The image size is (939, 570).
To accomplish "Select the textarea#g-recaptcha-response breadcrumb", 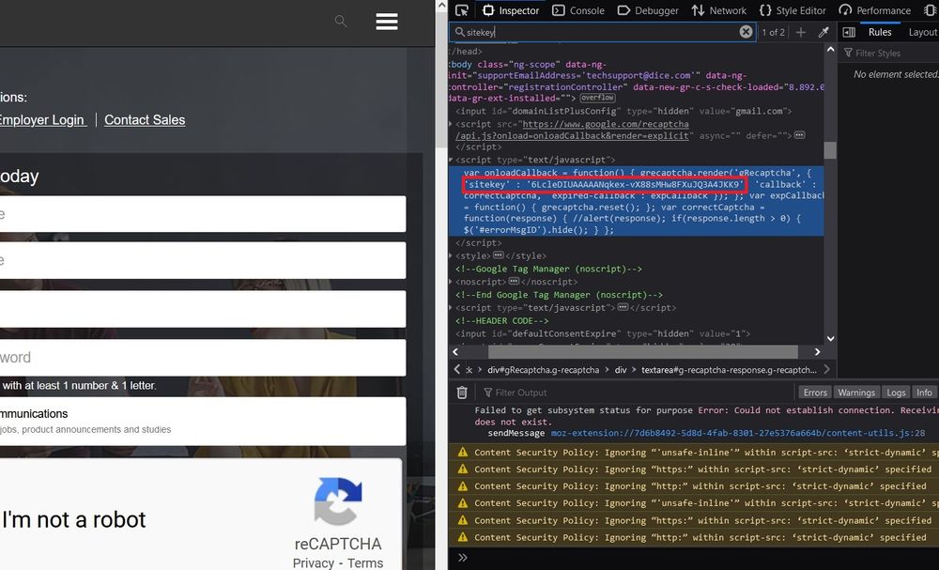I will tap(729, 370).
